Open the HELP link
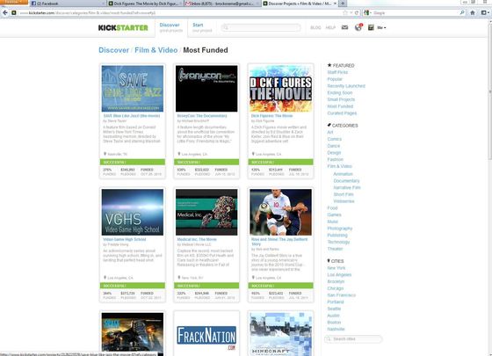The height and width of the screenshot is (356, 492). coord(330,27)
